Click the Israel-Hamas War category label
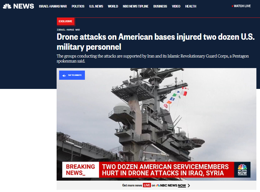 tap(68, 30)
